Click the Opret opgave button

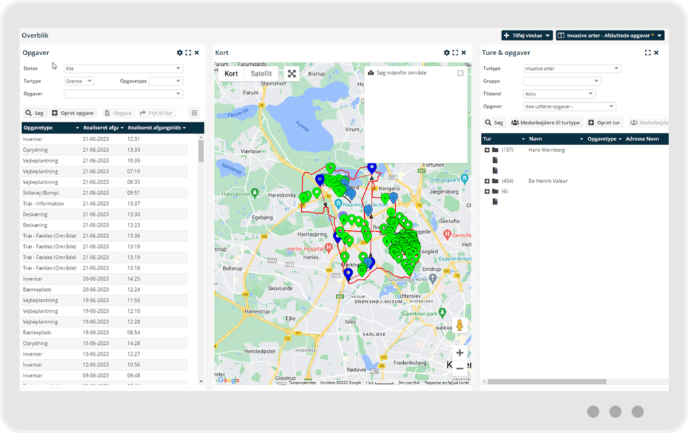[x=73, y=113]
